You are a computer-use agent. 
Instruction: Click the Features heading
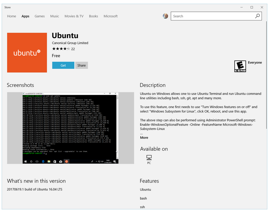149,181
